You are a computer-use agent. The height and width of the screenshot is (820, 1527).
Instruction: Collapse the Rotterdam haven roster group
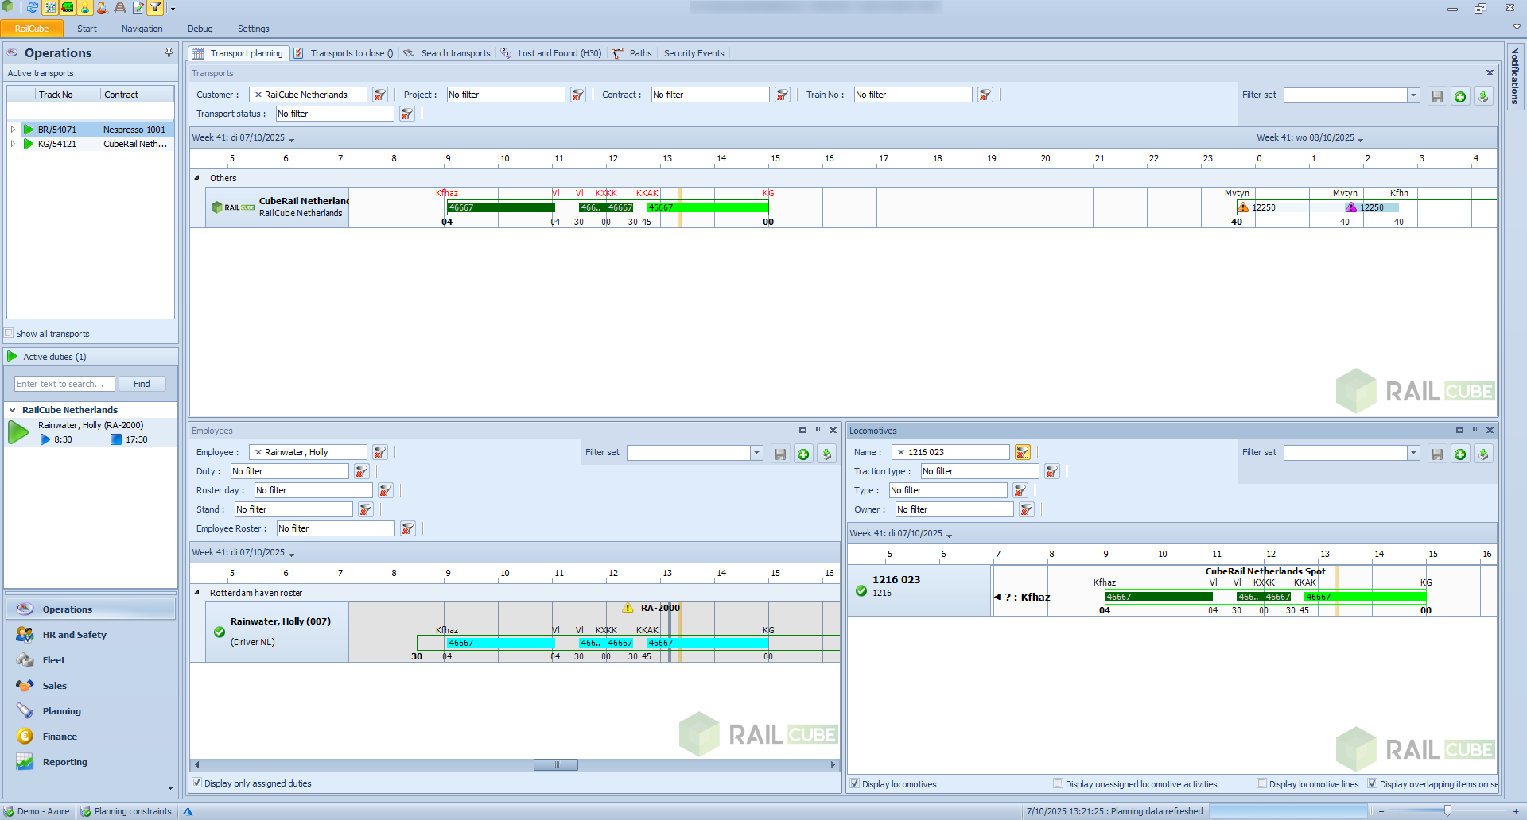(x=196, y=593)
